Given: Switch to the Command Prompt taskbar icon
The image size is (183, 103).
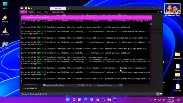Looking at the screenshot, I should tap(115, 100).
